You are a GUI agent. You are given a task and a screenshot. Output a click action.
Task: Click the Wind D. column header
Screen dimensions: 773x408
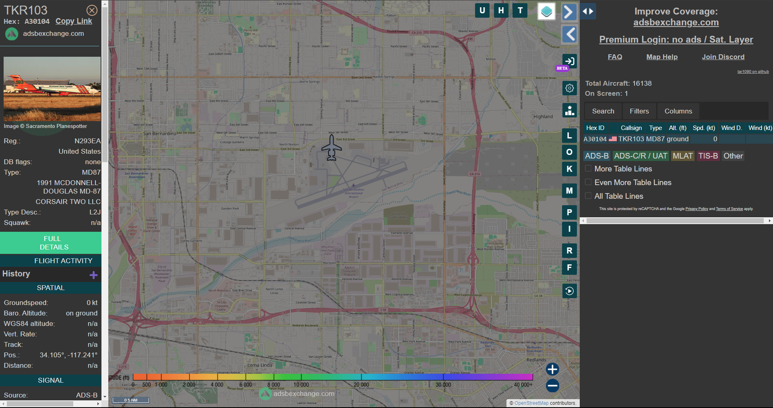coord(731,128)
